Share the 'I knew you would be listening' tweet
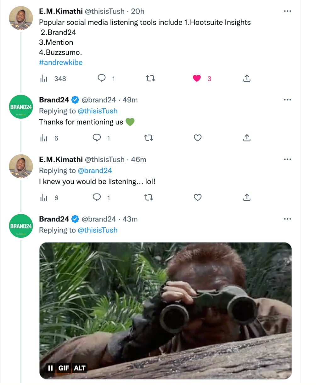 247,197
